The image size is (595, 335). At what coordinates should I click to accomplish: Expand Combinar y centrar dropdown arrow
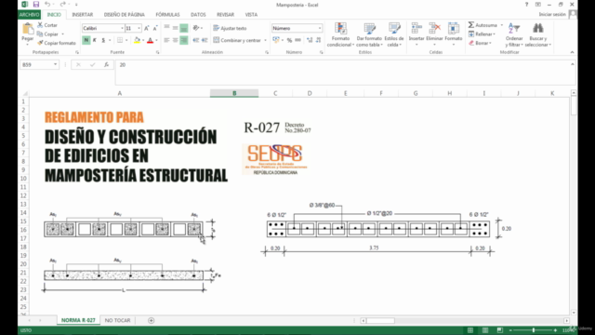click(x=265, y=40)
